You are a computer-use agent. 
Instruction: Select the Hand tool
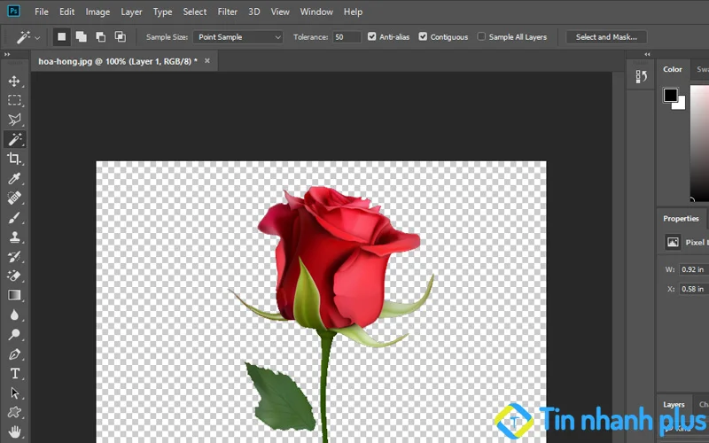pyautogui.click(x=14, y=431)
